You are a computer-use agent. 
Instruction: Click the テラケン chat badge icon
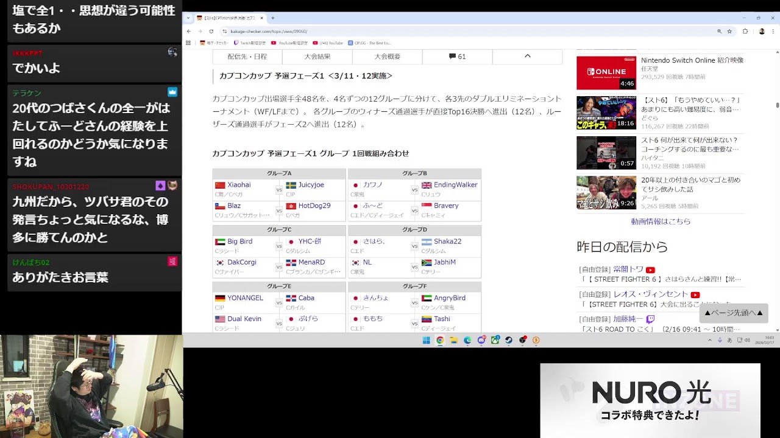pyautogui.click(x=172, y=92)
